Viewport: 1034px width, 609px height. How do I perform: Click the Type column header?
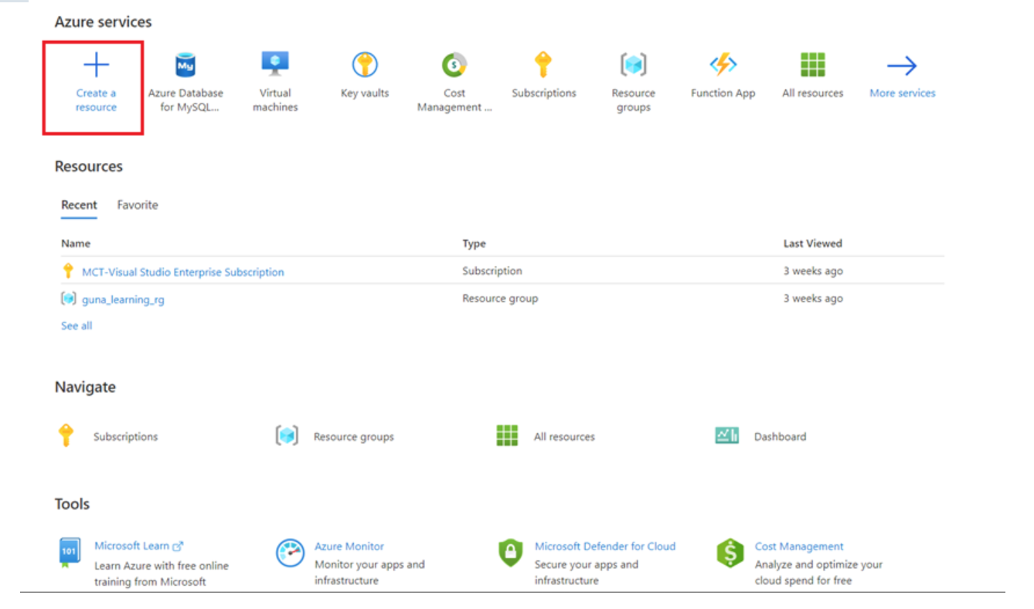tap(474, 244)
